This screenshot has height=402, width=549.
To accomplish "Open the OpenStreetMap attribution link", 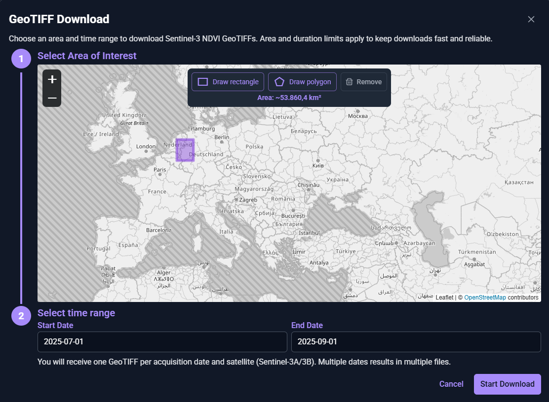I will click(x=485, y=297).
